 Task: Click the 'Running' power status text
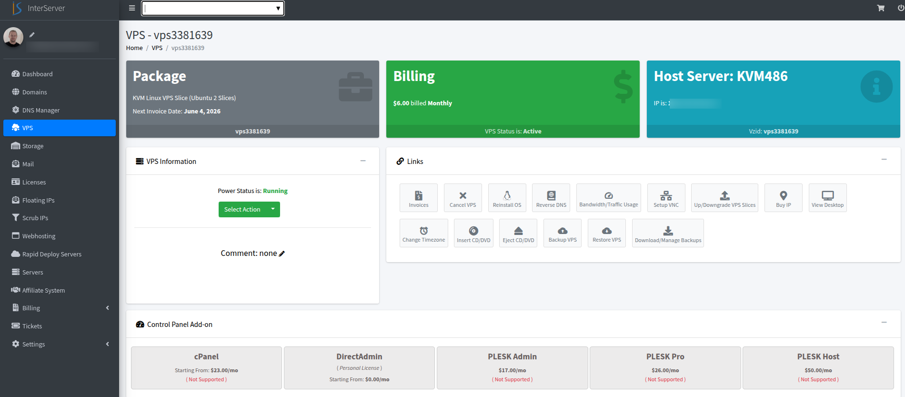275,191
